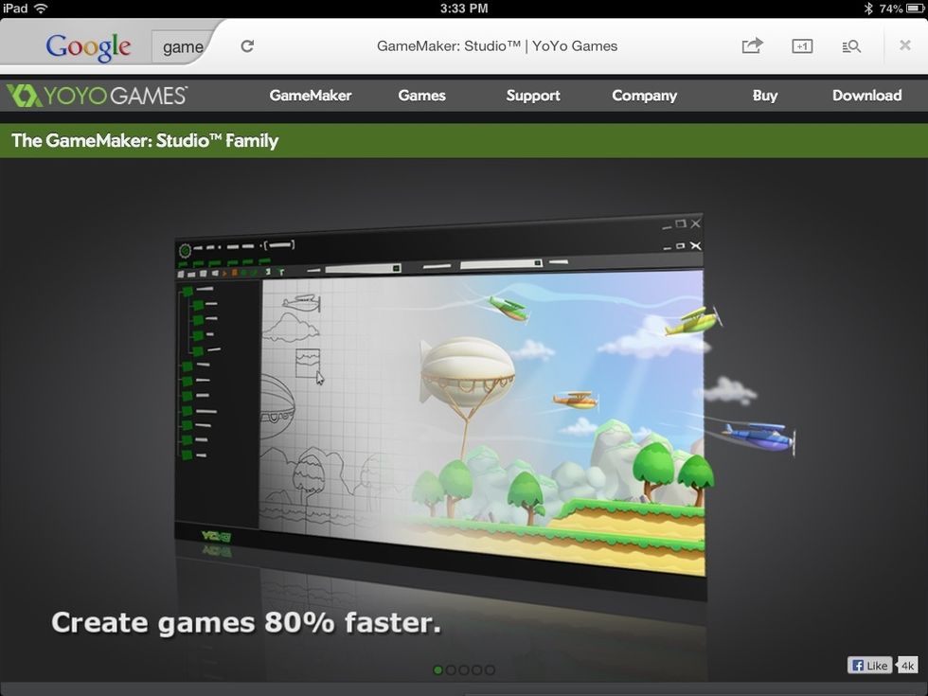Select the third carousel slide dot
This screenshot has height=696, width=928.
tap(464, 670)
